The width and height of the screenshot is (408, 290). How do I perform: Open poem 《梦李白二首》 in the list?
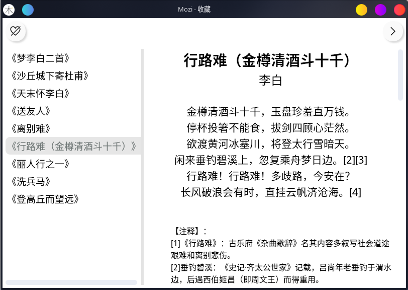[73, 58]
